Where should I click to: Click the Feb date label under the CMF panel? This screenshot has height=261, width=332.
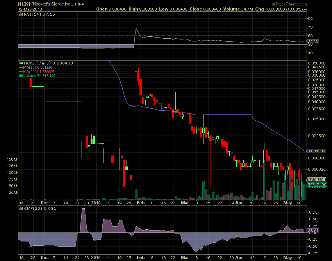[x=141, y=257]
